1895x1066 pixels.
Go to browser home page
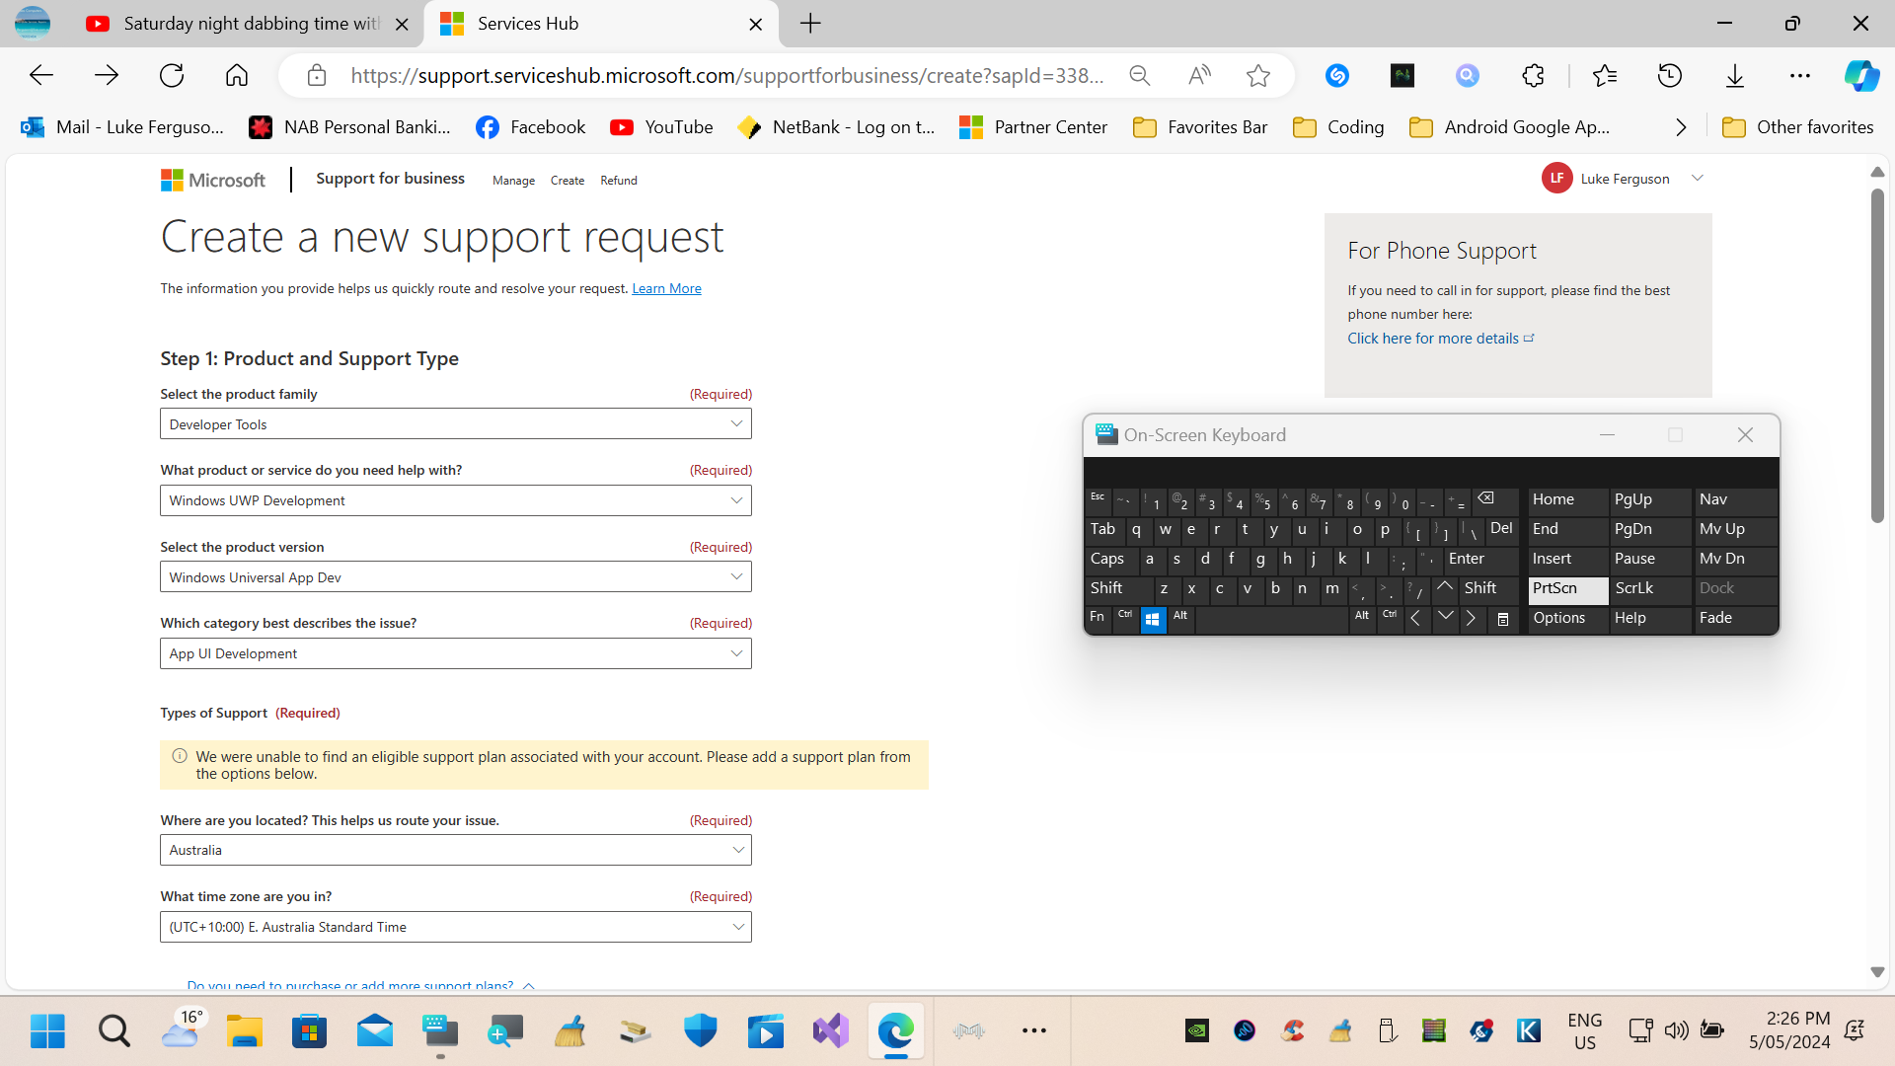click(x=237, y=76)
